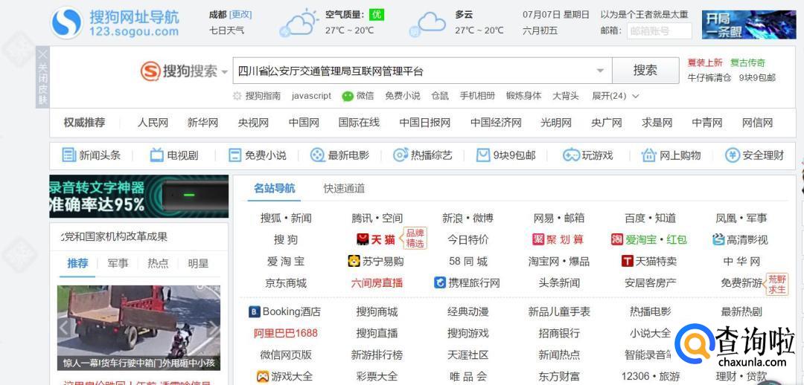Open the 9块9包邮 envelope icon
Screen dimensions: 804x385
(x=483, y=155)
